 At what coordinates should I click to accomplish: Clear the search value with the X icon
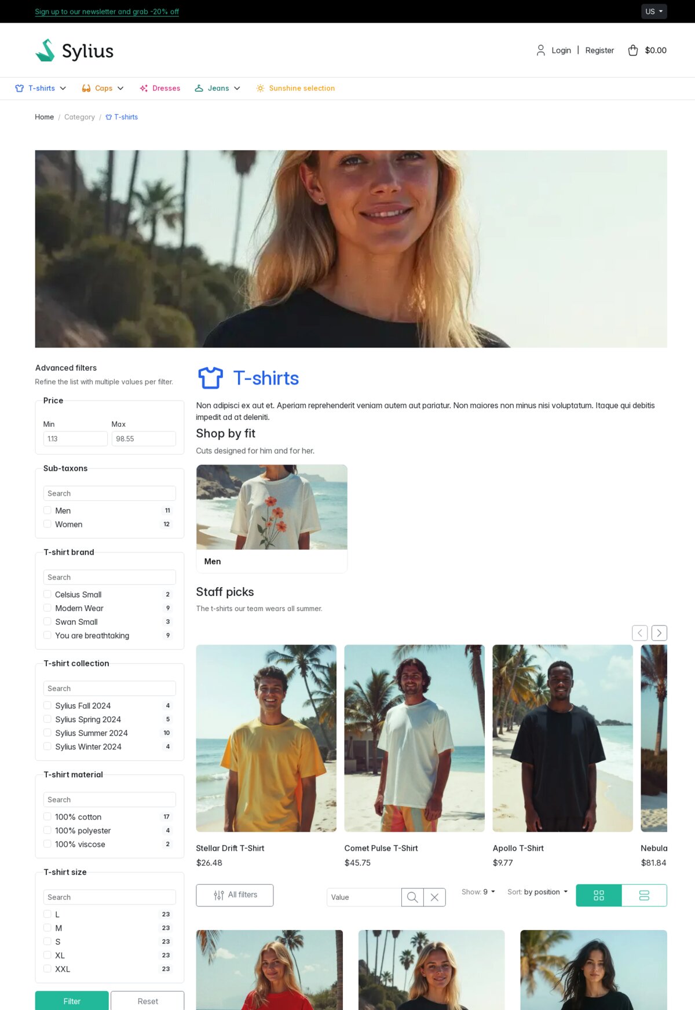click(x=434, y=897)
